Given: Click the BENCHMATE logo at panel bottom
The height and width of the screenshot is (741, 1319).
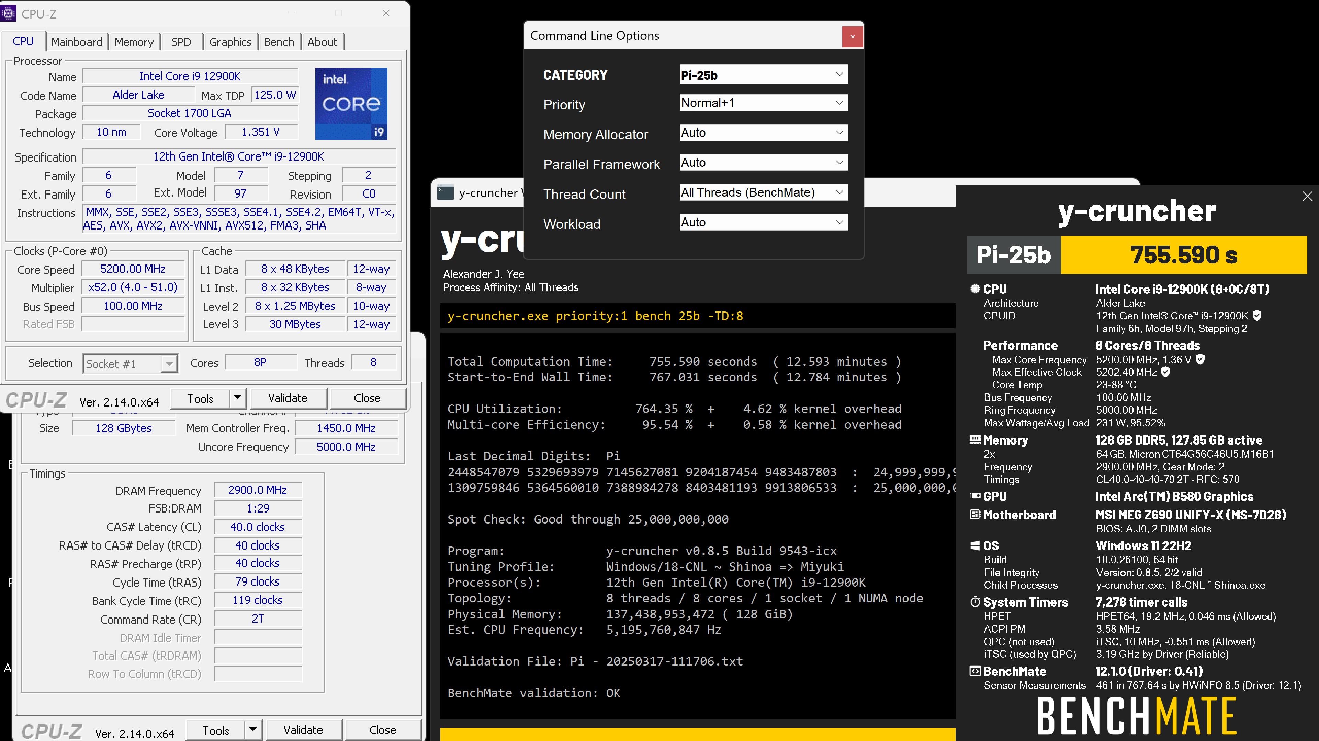Looking at the screenshot, I should 1137,716.
